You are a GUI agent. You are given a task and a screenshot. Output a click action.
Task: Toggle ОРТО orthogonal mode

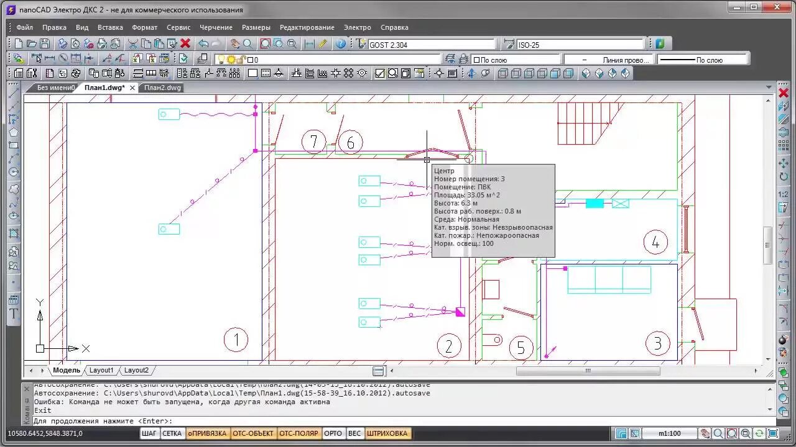333,433
